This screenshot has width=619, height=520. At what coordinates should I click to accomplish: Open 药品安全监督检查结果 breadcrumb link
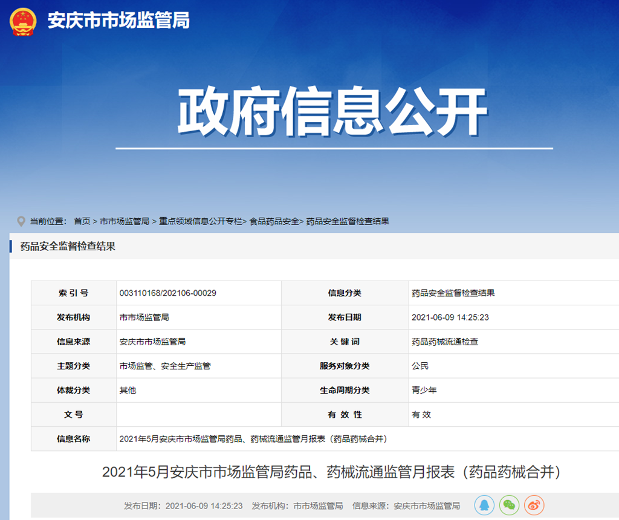pos(348,221)
